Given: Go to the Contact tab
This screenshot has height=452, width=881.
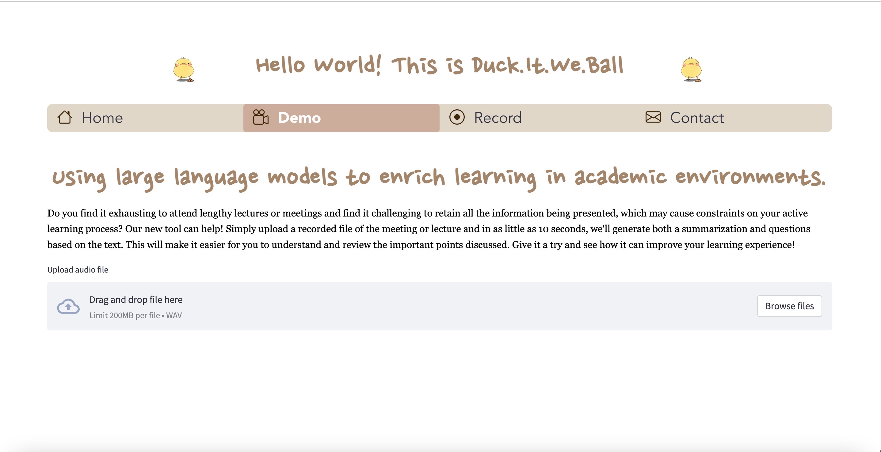Looking at the screenshot, I should pos(697,118).
